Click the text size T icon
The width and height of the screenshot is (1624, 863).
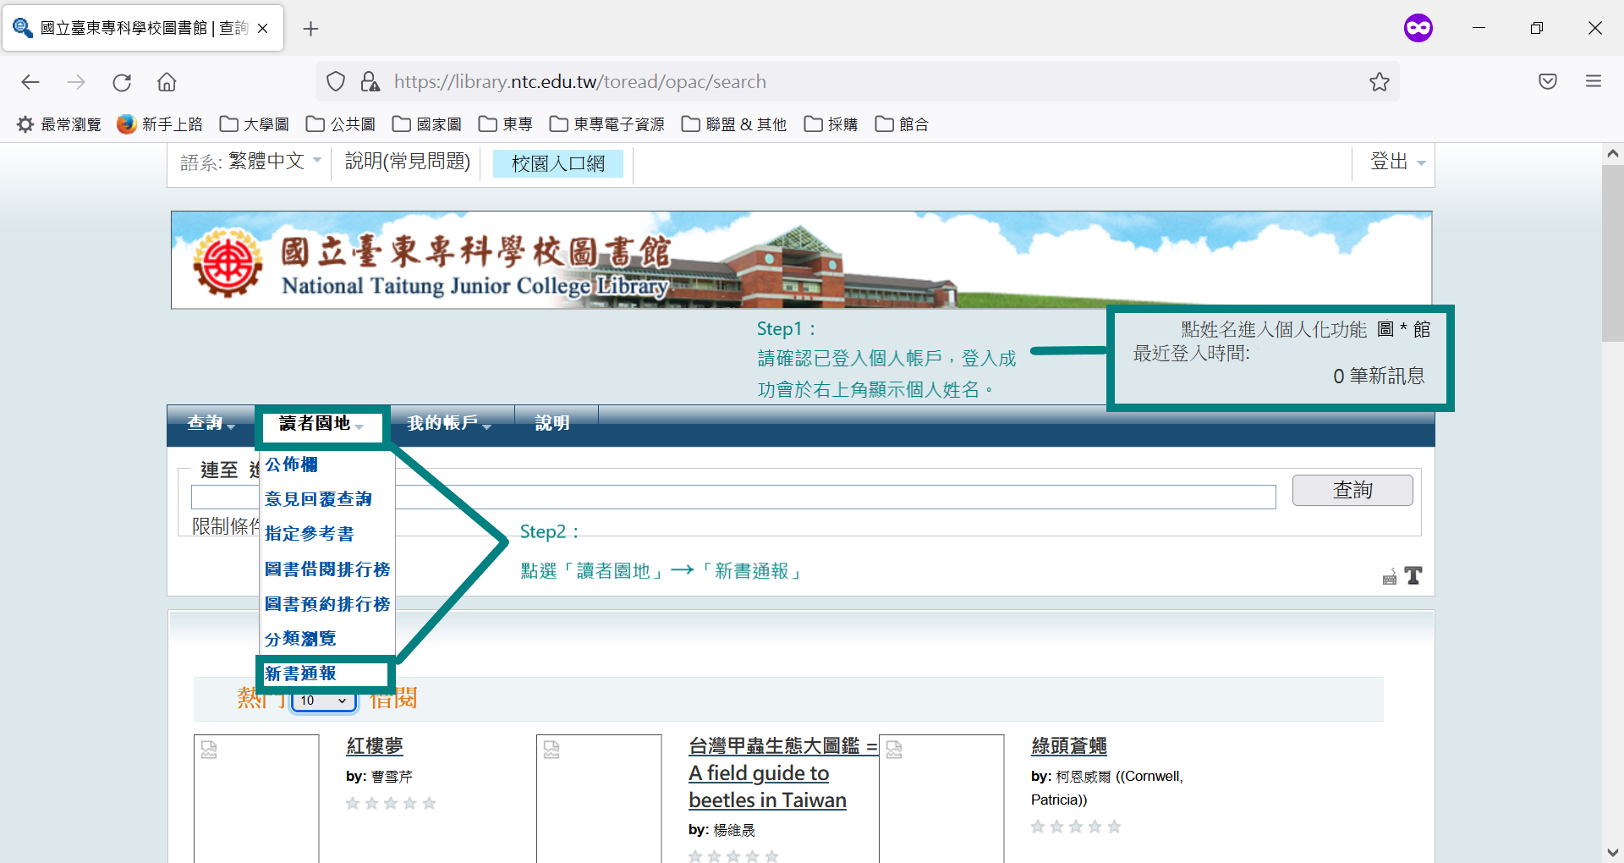(x=1413, y=576)
